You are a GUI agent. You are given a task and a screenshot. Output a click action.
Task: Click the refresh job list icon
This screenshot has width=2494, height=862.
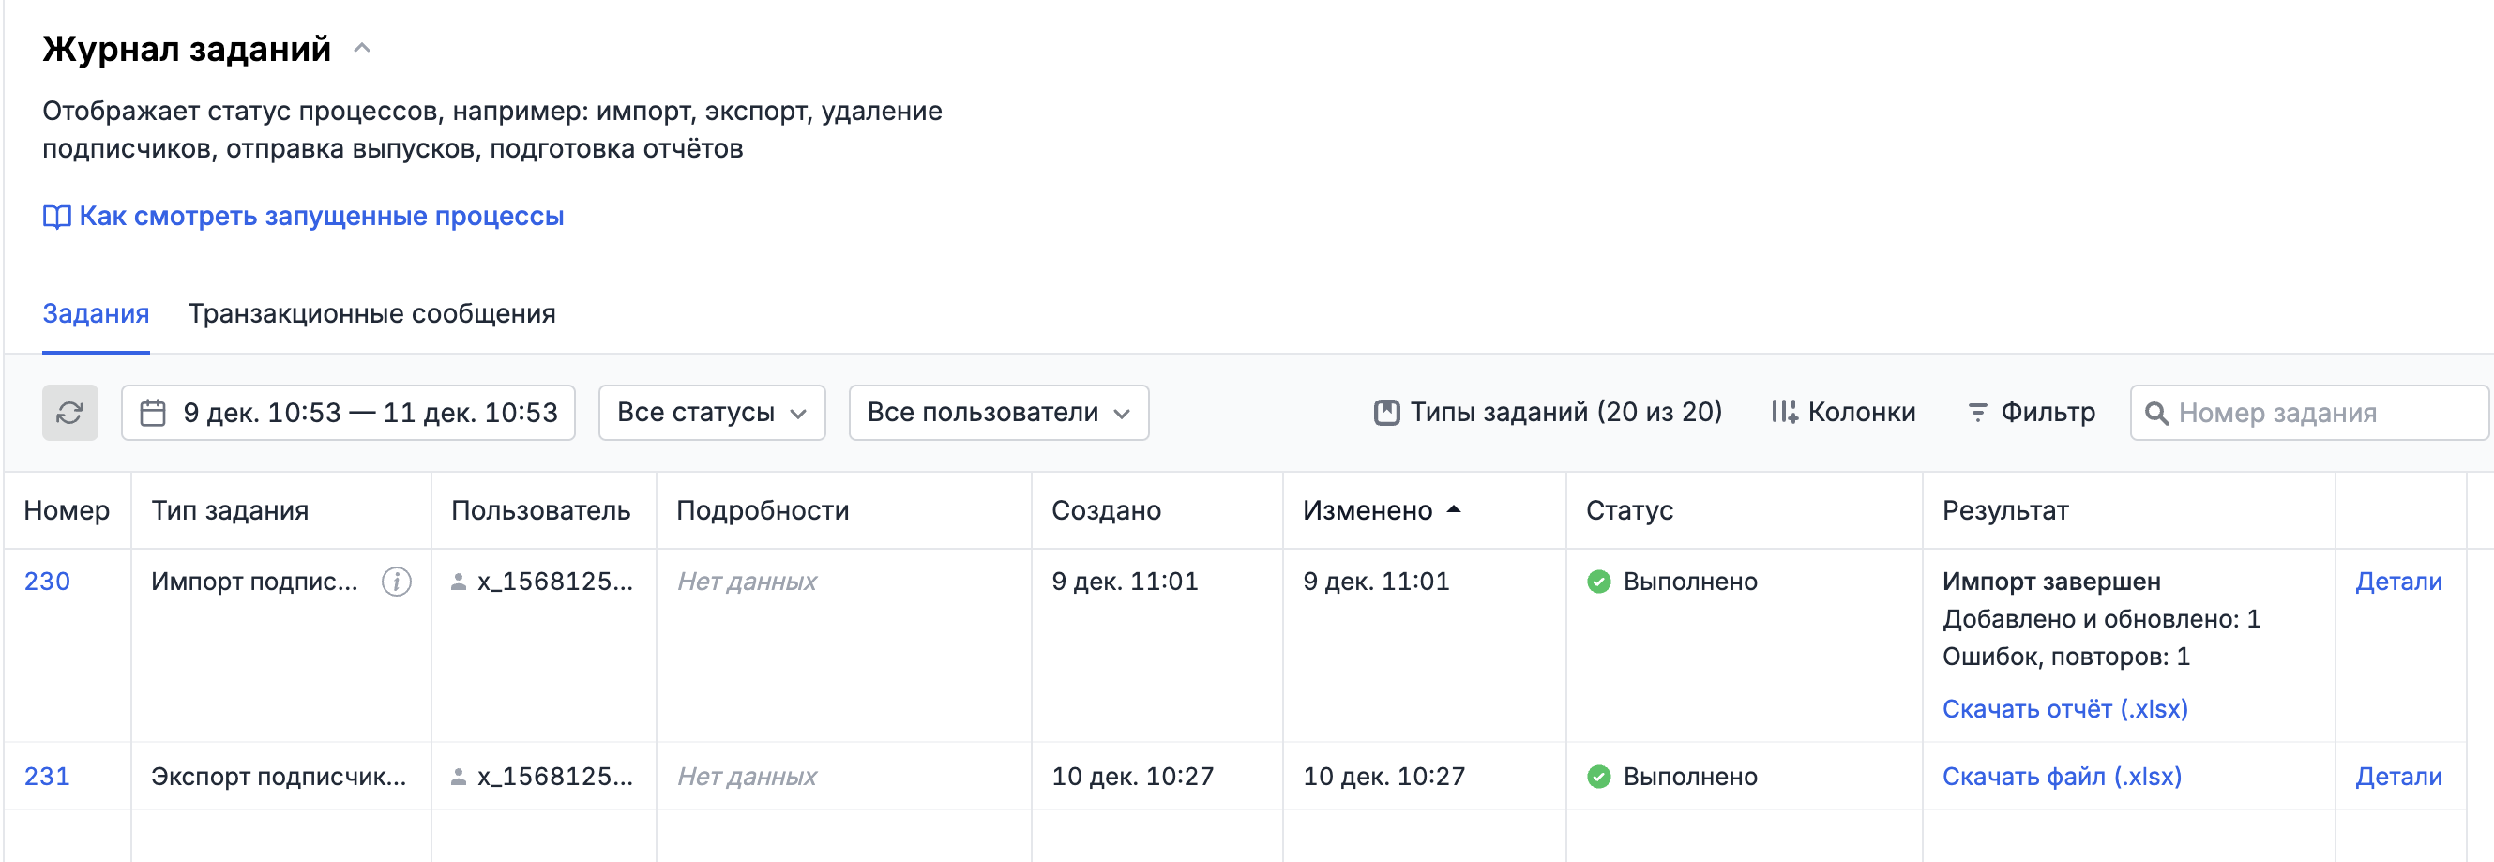point(69,413)
